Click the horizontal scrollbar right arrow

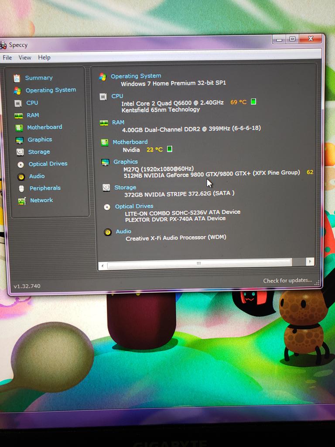point(310,261)
